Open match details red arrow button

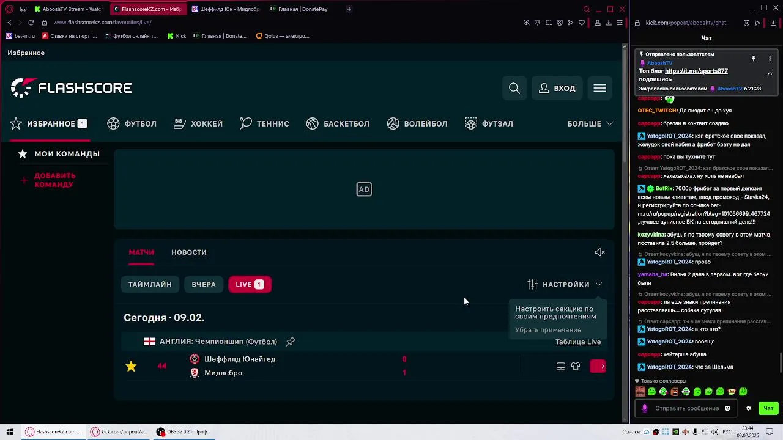pyautogui.click(x=598, y=366)
